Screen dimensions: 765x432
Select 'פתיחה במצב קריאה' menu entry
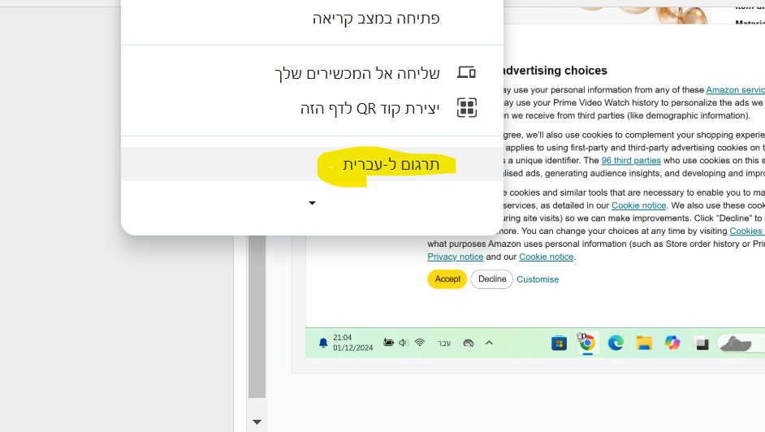pyautogui.click(x=312, y=18)
